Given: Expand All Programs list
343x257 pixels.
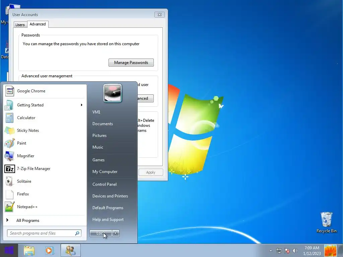Looking at the screenshot, I should click(28, 221).
